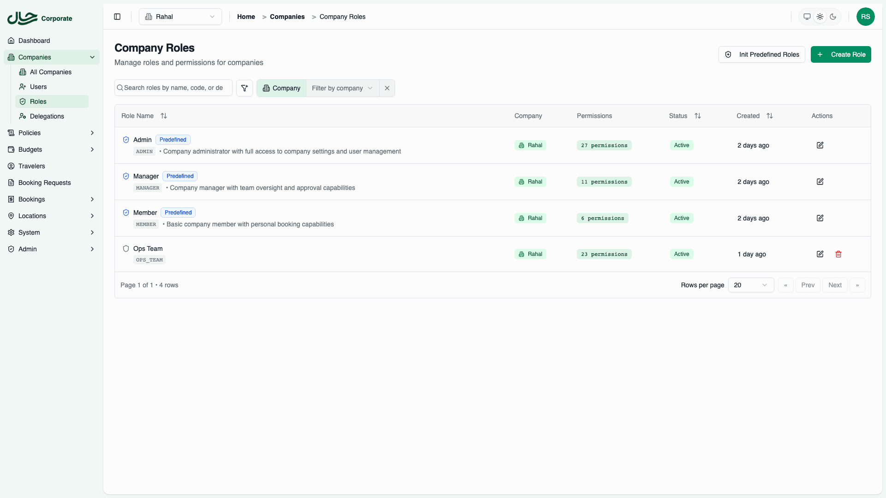The image size is (886, 498).
Task: Select the dark mode moon icon
Action: tap(833, 17)
